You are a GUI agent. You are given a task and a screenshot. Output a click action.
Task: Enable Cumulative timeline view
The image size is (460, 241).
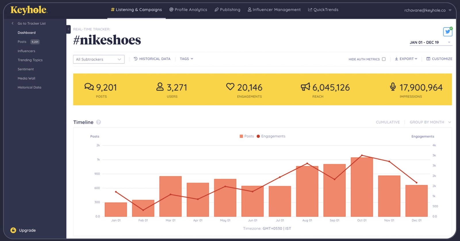(388, 122)
